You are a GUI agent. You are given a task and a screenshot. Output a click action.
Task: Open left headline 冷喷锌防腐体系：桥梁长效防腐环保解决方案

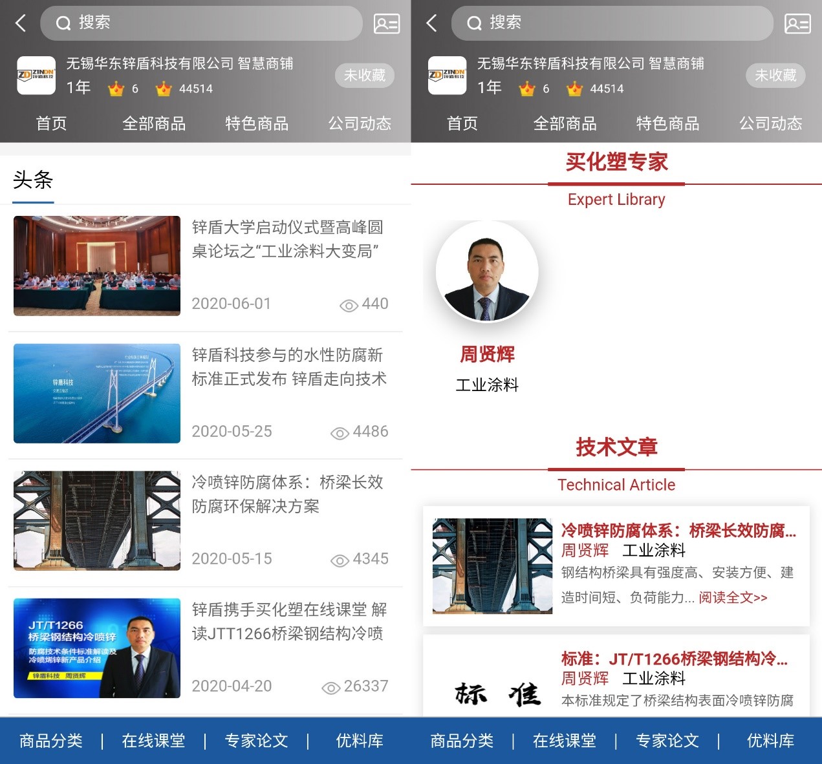point(288,494)
